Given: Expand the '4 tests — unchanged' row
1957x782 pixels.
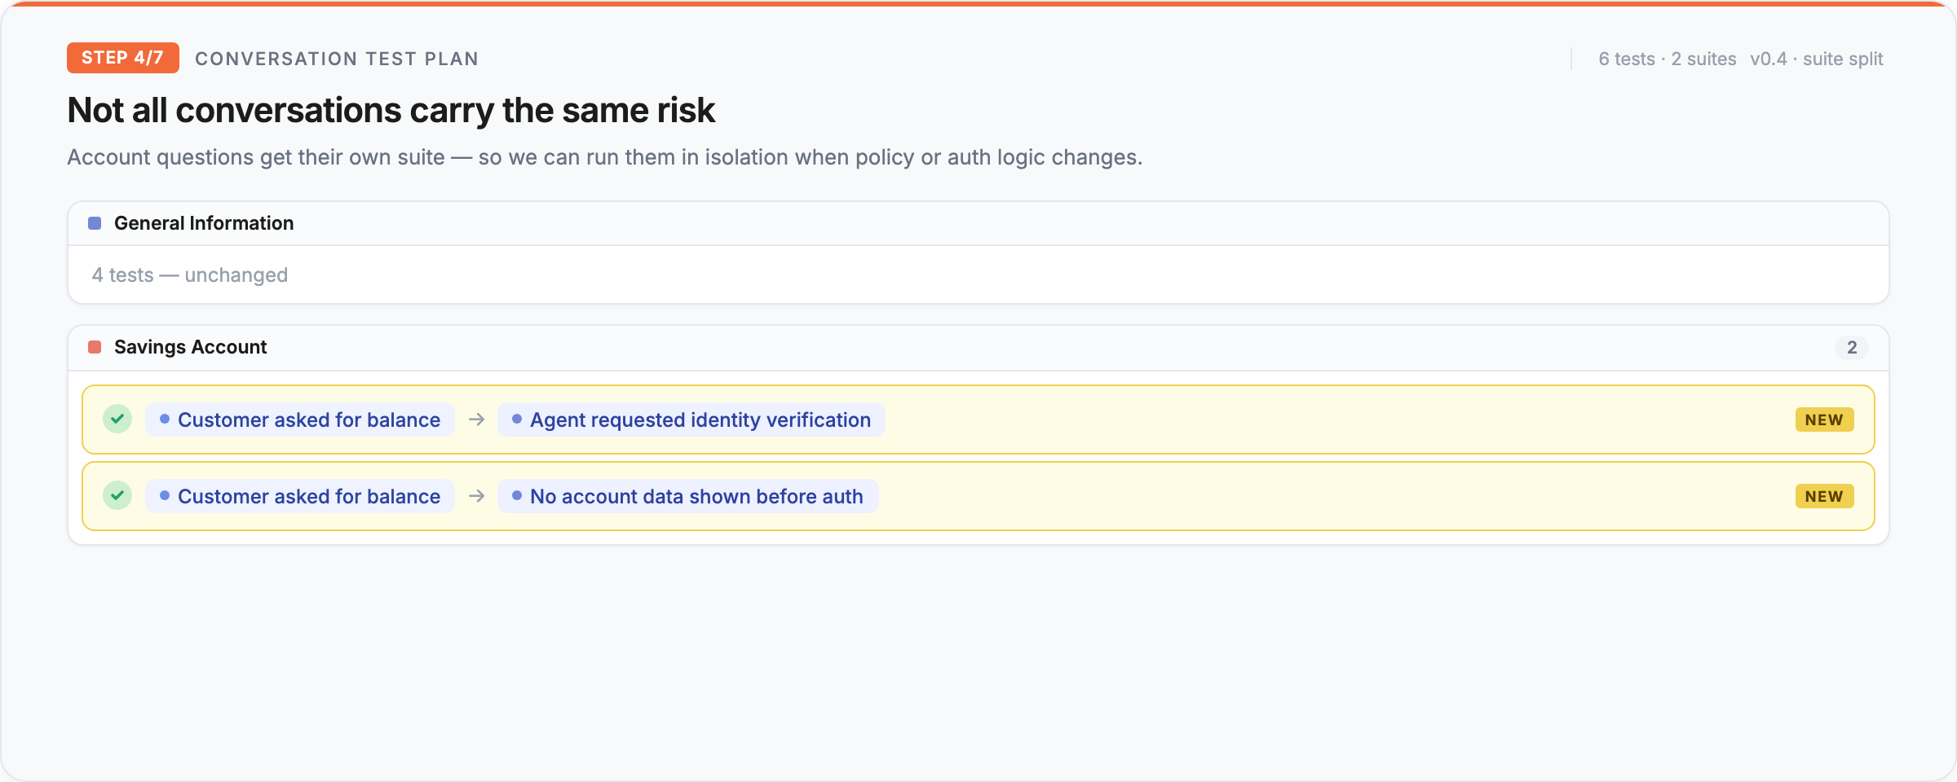Looking at the screenshot, I should [190, 275].
